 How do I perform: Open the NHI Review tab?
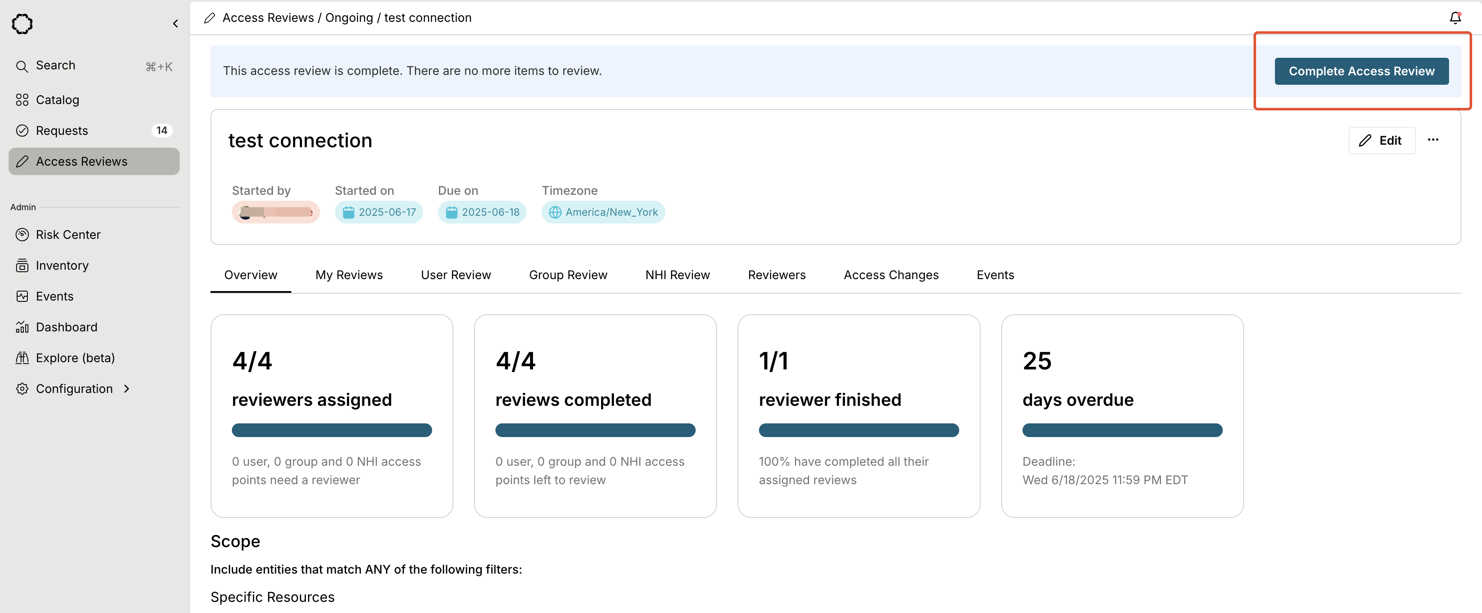(677, 275)
